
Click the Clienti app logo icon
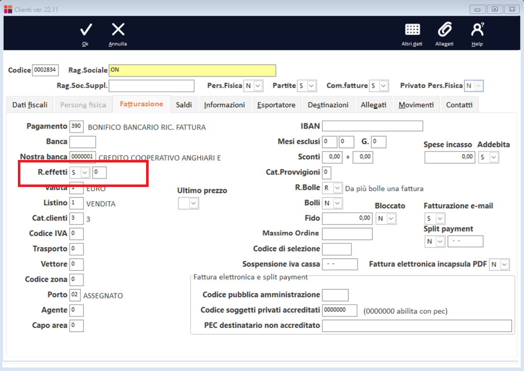8,9
